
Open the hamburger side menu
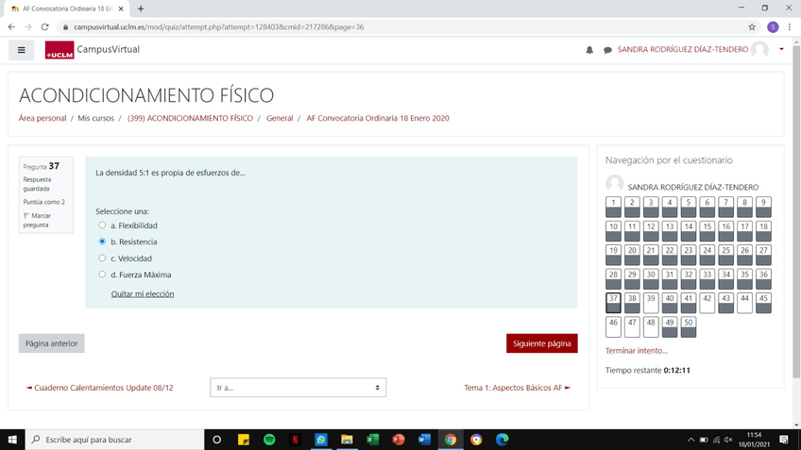pos(22,50)
